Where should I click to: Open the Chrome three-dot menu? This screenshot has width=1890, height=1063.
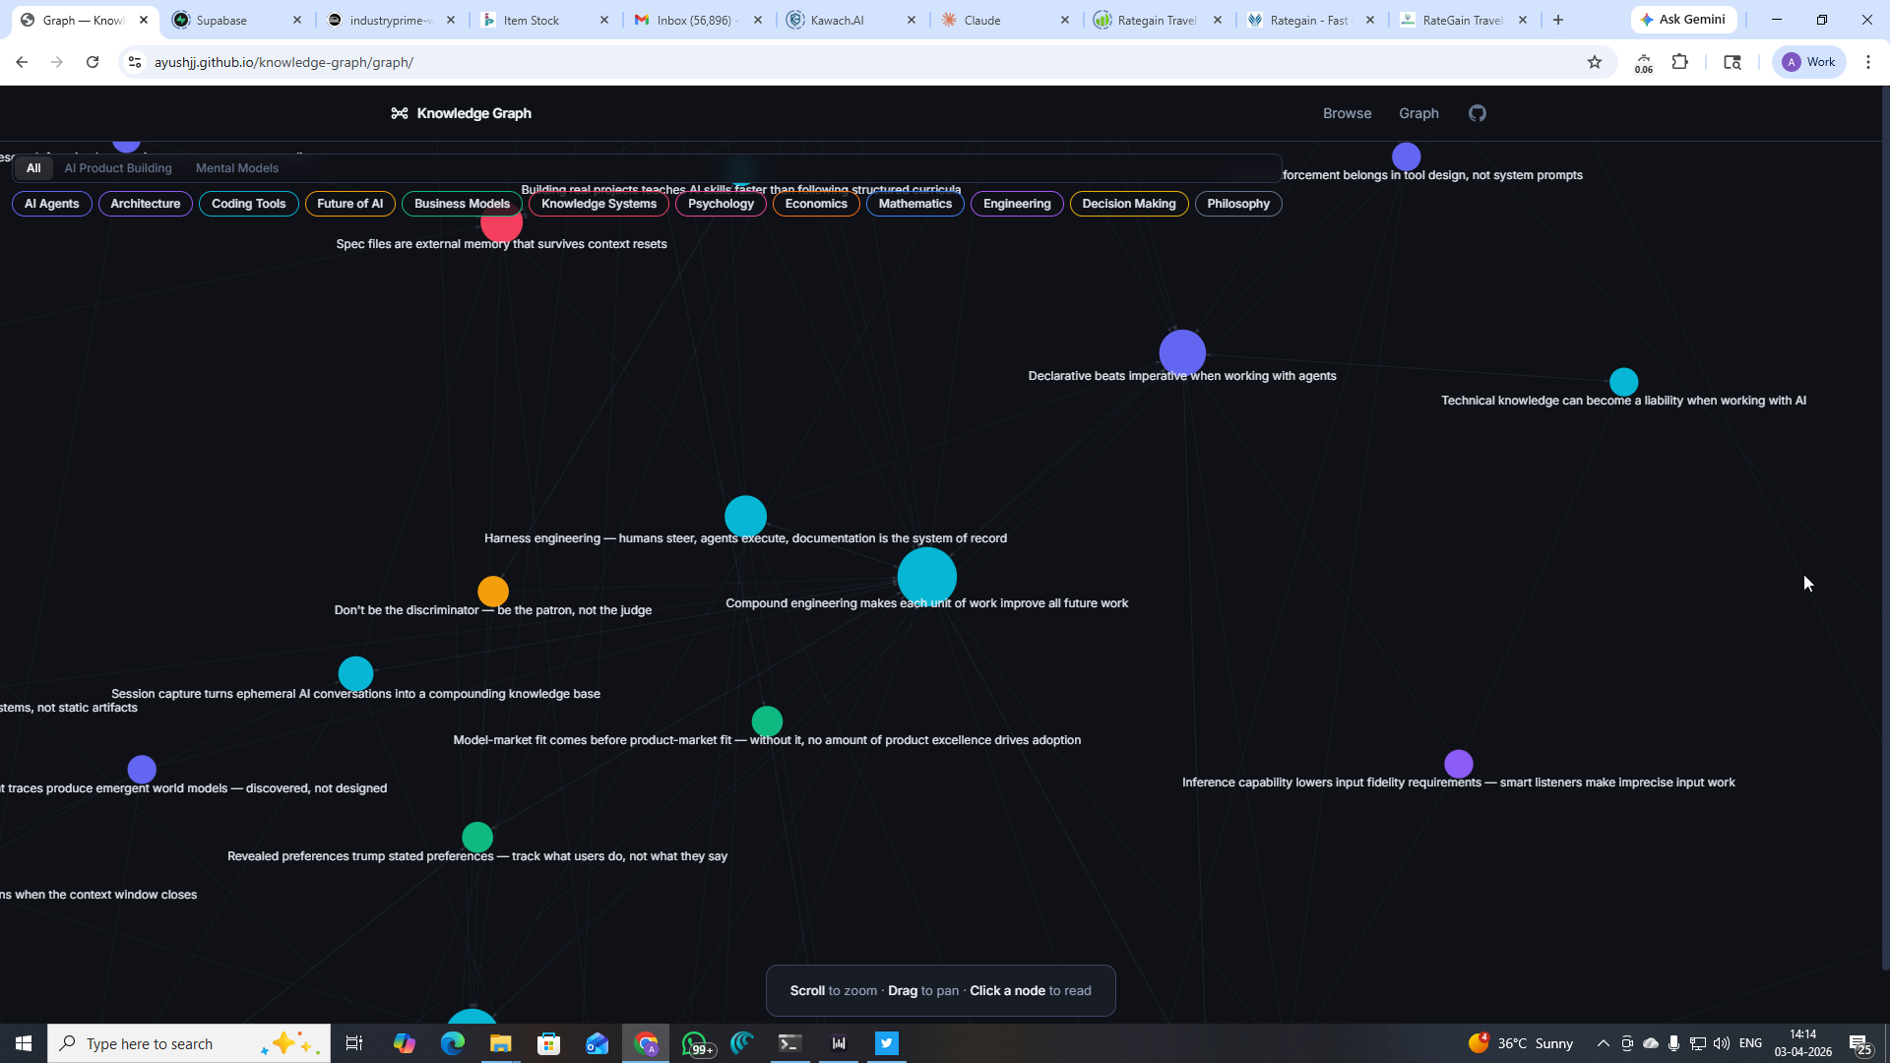(x=1868, y=62)
